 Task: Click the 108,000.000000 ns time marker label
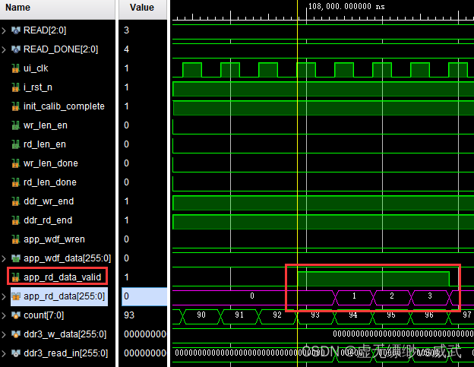click(x=347, y=6)
